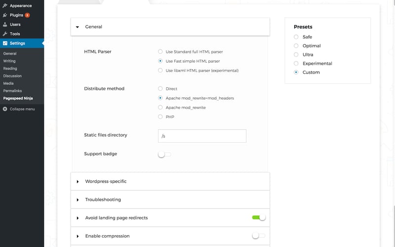
Task: Turn on Enable compression switch
Action: (258, 236)
